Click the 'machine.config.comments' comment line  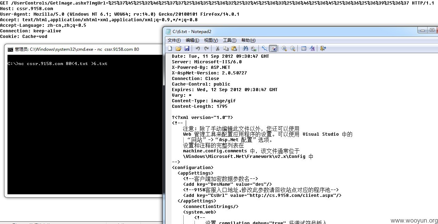pyautogui.click(x=241, y=151)
